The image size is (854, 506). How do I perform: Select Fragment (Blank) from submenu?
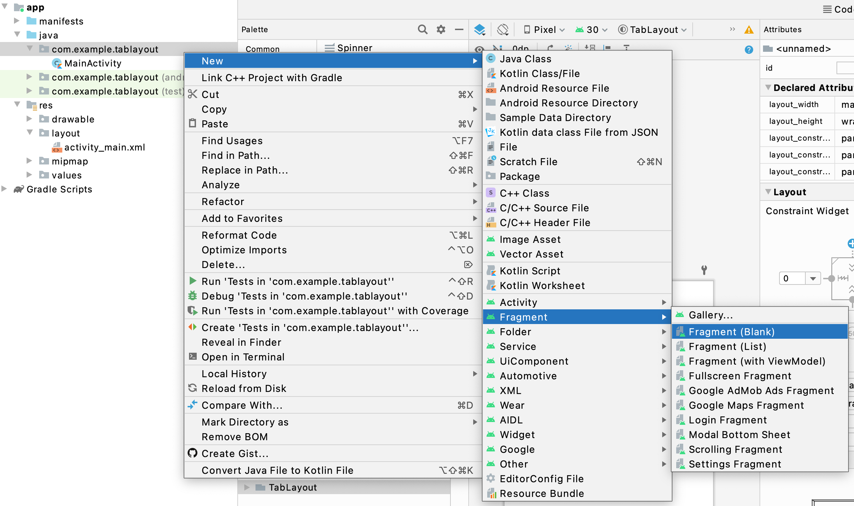731,332
